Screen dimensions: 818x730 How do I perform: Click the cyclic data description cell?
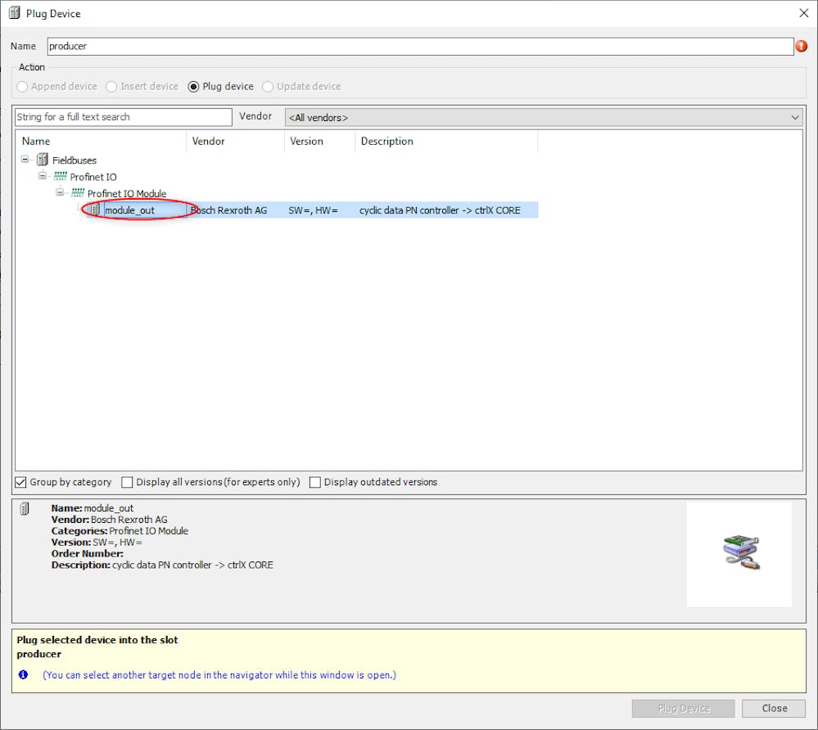point(440,210)
